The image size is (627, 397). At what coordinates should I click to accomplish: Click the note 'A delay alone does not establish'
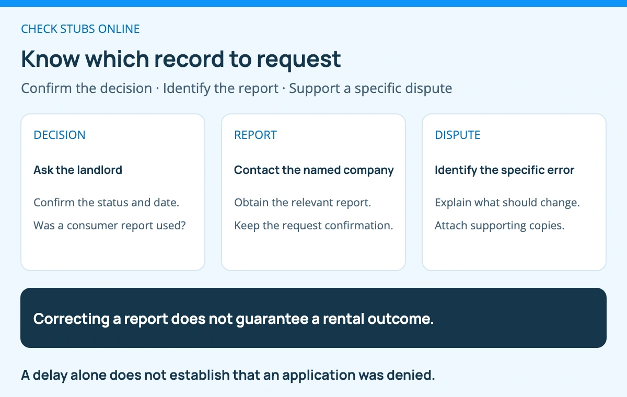(x=228, y=375)
